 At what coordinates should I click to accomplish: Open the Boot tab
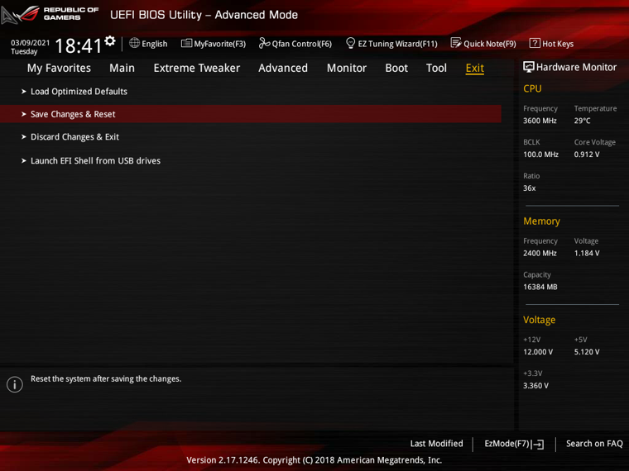tap(396, 68)
